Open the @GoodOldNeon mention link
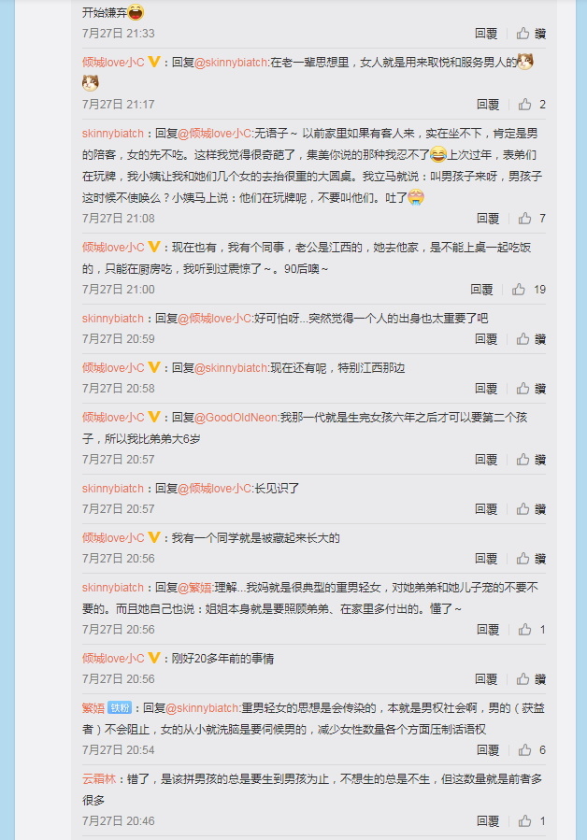Viewport: 587px width, 840px height. [x=236, y=418]
